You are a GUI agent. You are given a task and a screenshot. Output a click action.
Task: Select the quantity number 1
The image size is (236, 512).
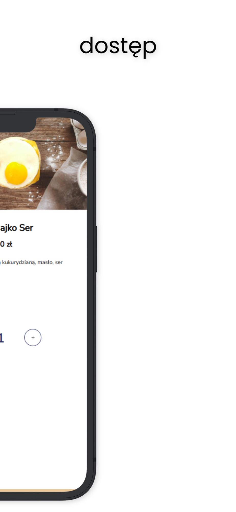tap(2, 338)
